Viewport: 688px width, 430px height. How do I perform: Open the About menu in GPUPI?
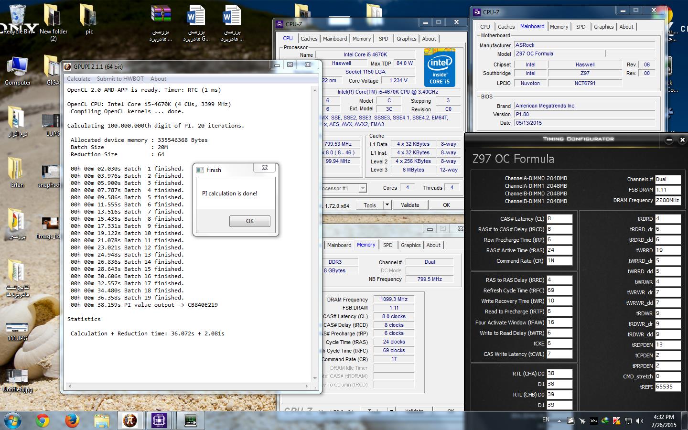(x=158, y=79)
